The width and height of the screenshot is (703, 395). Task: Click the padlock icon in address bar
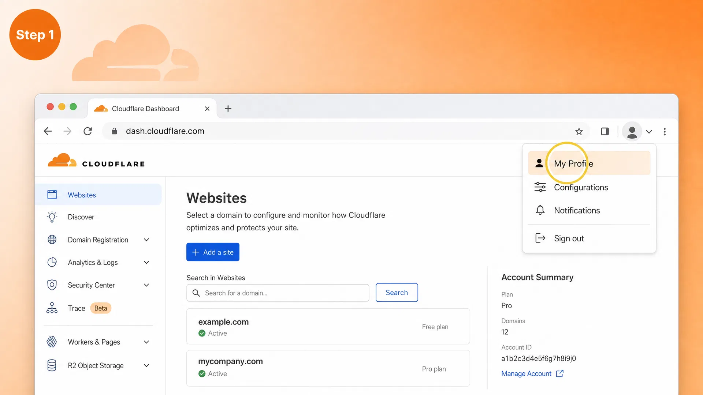click(x=114, y=131)
